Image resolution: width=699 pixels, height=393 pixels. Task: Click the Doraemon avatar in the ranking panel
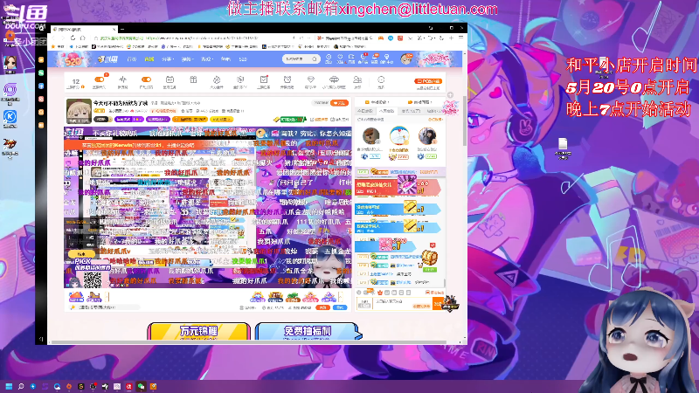pos(398,136)
